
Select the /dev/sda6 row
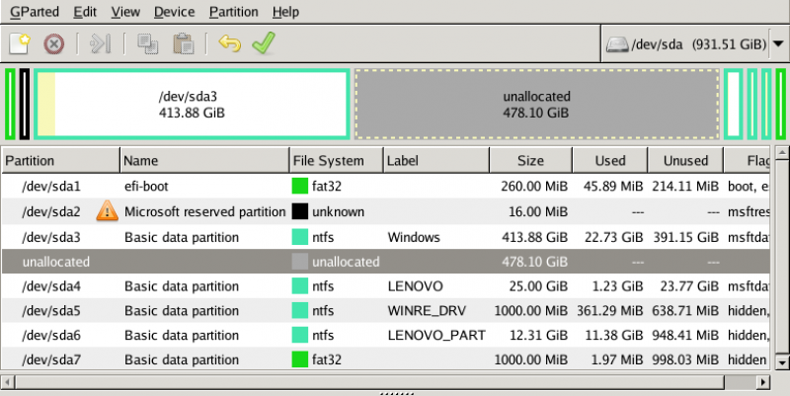click(385, 335)
